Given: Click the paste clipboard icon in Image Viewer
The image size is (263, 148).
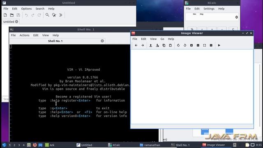Looking at the screenshot, I should (x=170, y=45).
